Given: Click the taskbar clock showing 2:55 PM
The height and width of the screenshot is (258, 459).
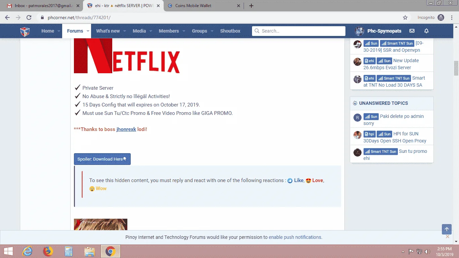Looking at the screenshot, I should tap(445, 252).
